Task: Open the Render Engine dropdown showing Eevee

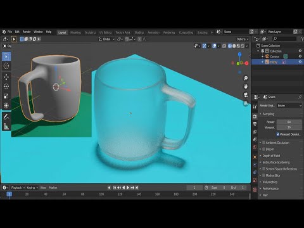Action: [x=289, y=106]
